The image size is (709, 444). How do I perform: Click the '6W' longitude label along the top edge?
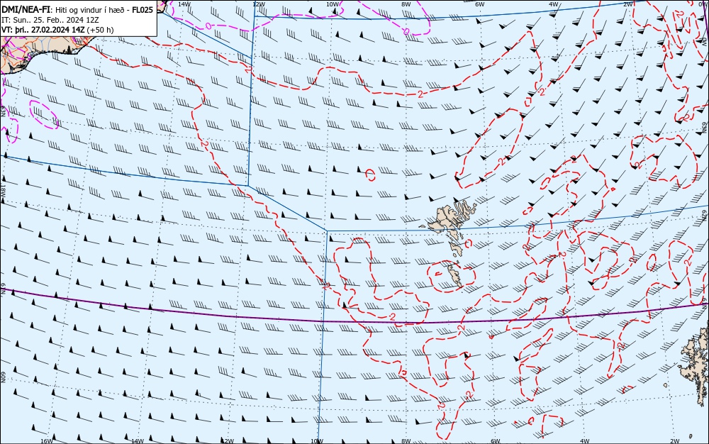(x=480, y=4)
